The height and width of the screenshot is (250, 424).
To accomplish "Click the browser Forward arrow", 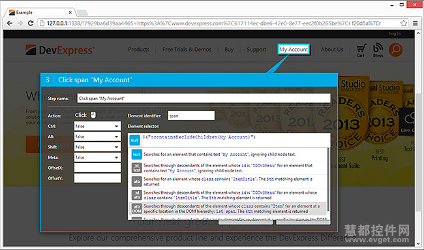I will point(20,23).
